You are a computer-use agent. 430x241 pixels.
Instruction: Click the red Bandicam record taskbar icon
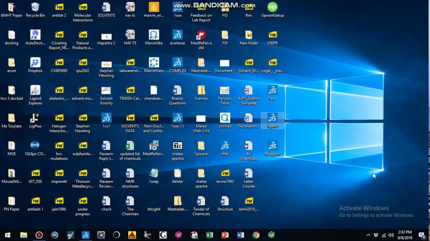click(39, 235)
